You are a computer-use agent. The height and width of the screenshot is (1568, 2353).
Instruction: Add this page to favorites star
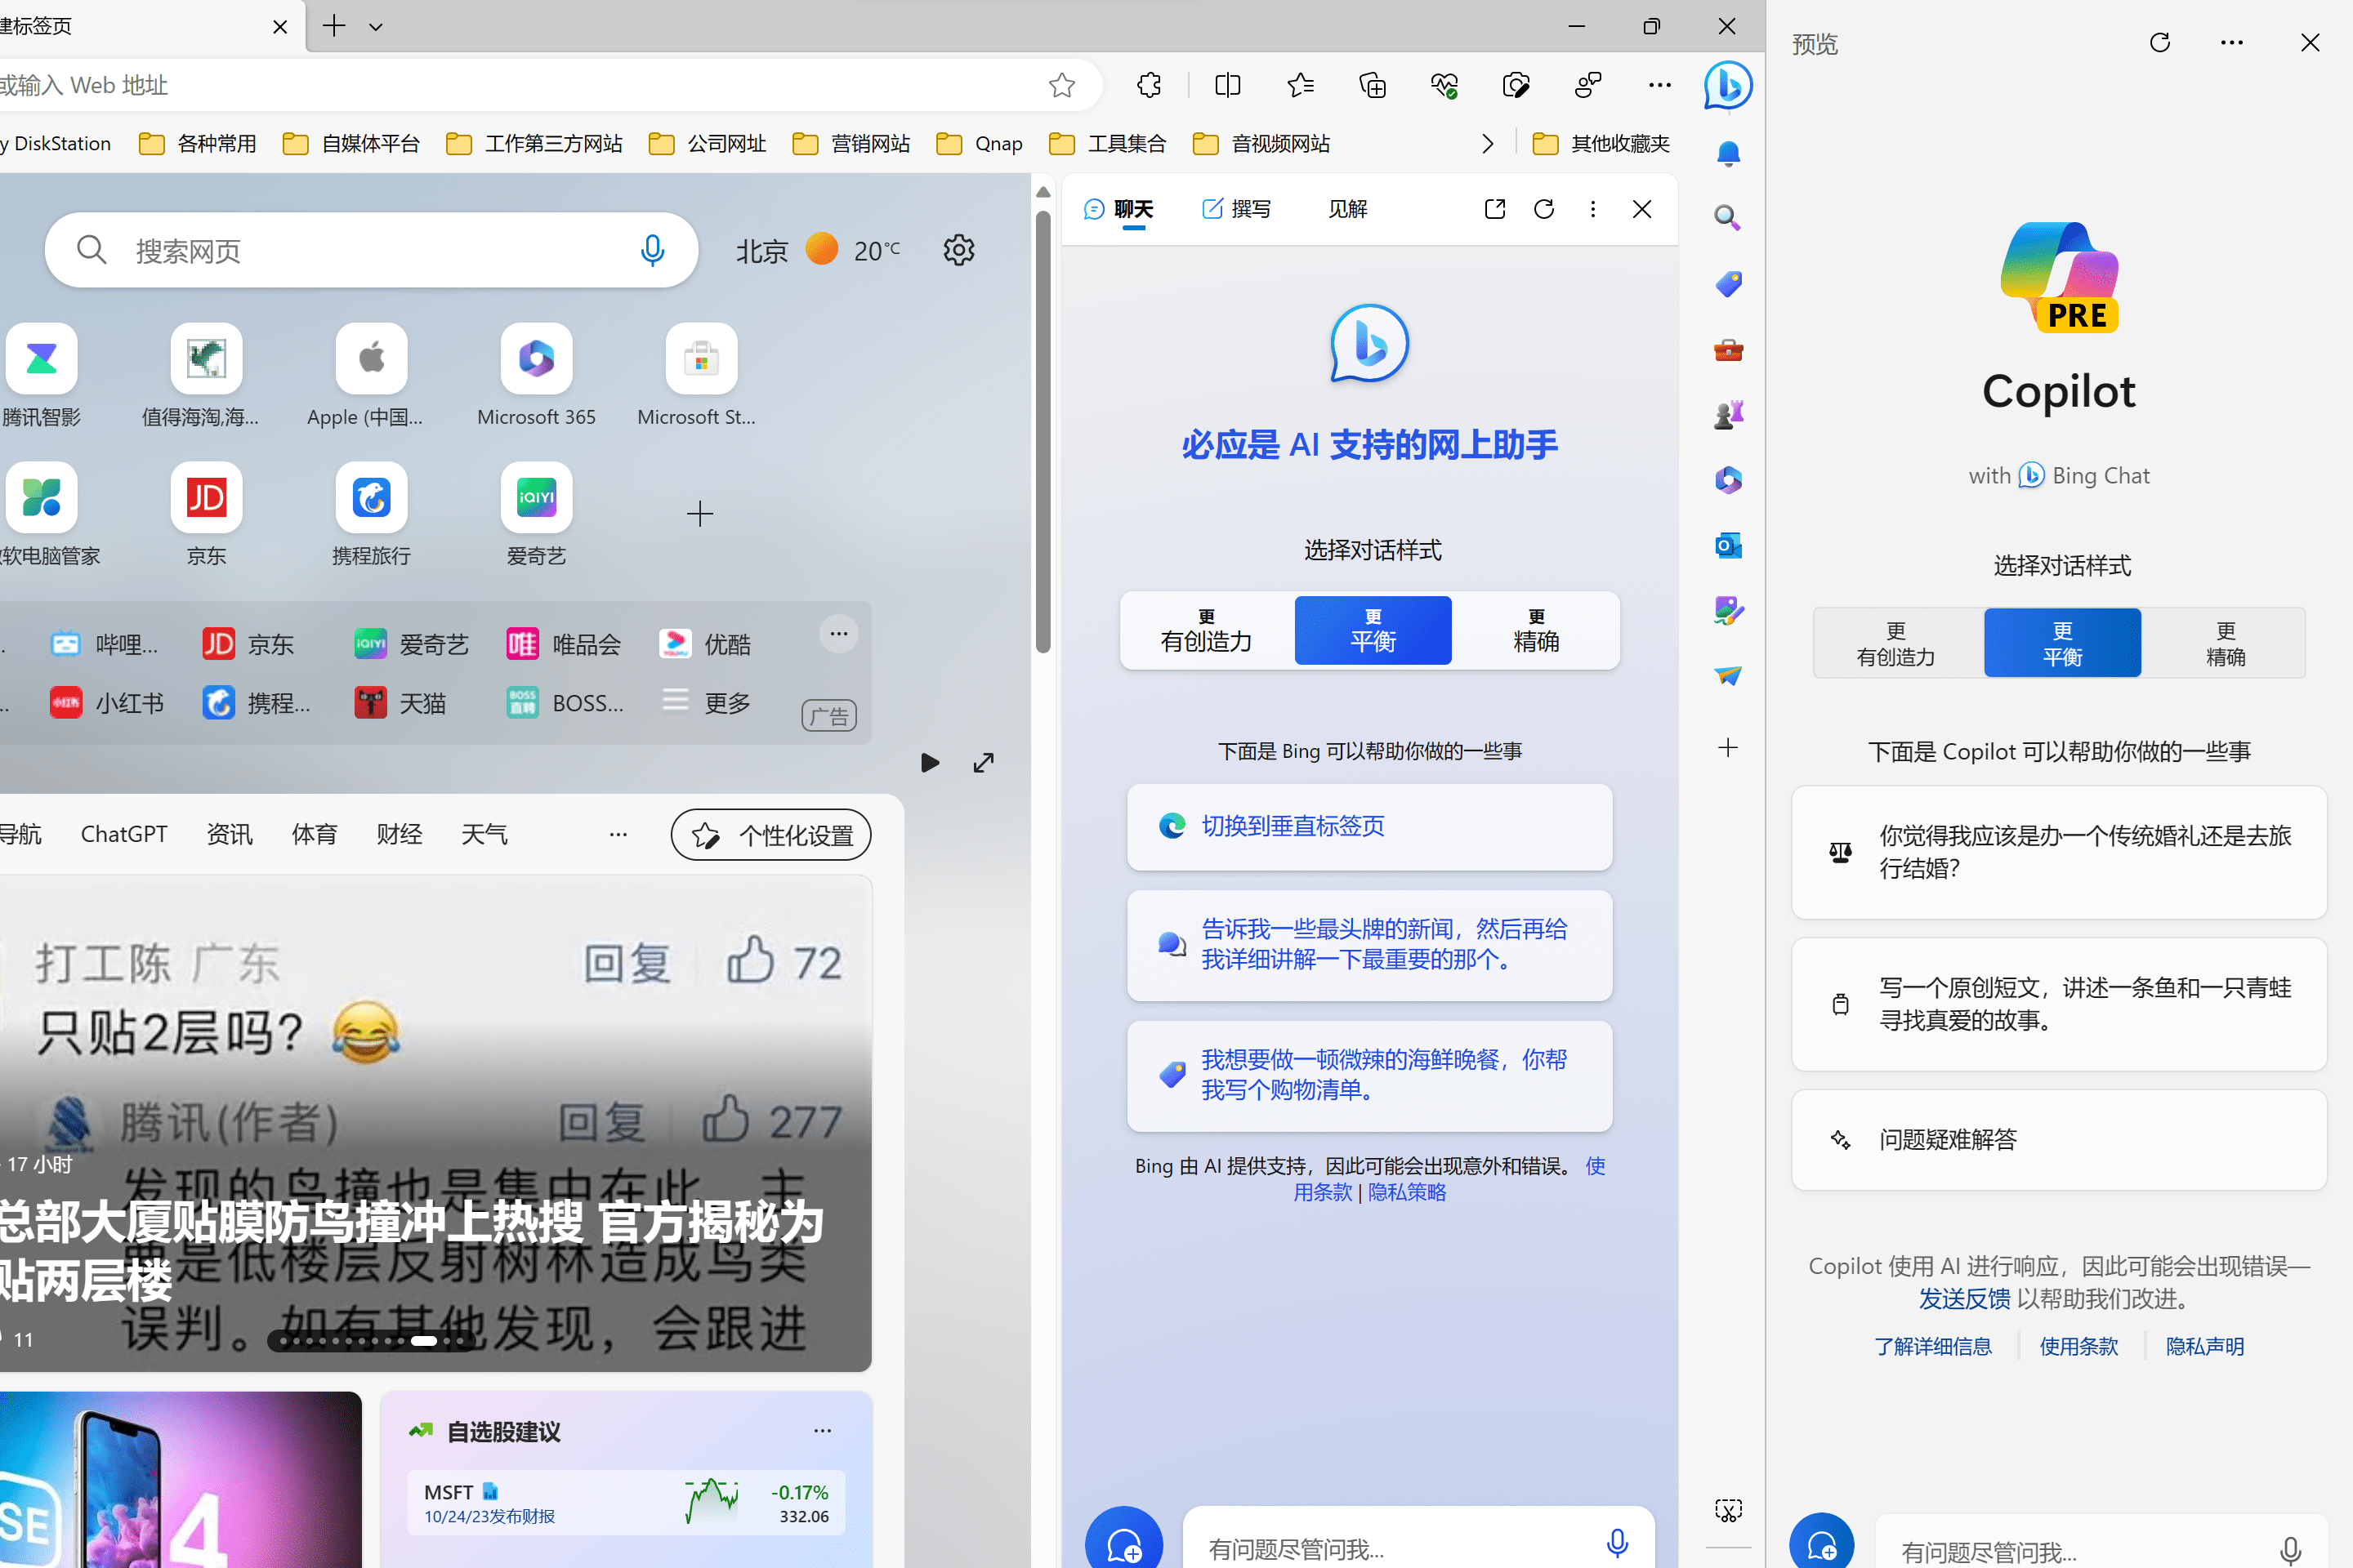pyautogui.click(x=1061, y=85)
